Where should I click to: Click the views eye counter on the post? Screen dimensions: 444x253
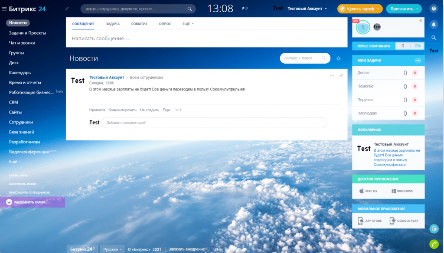[x=178, y=110]
